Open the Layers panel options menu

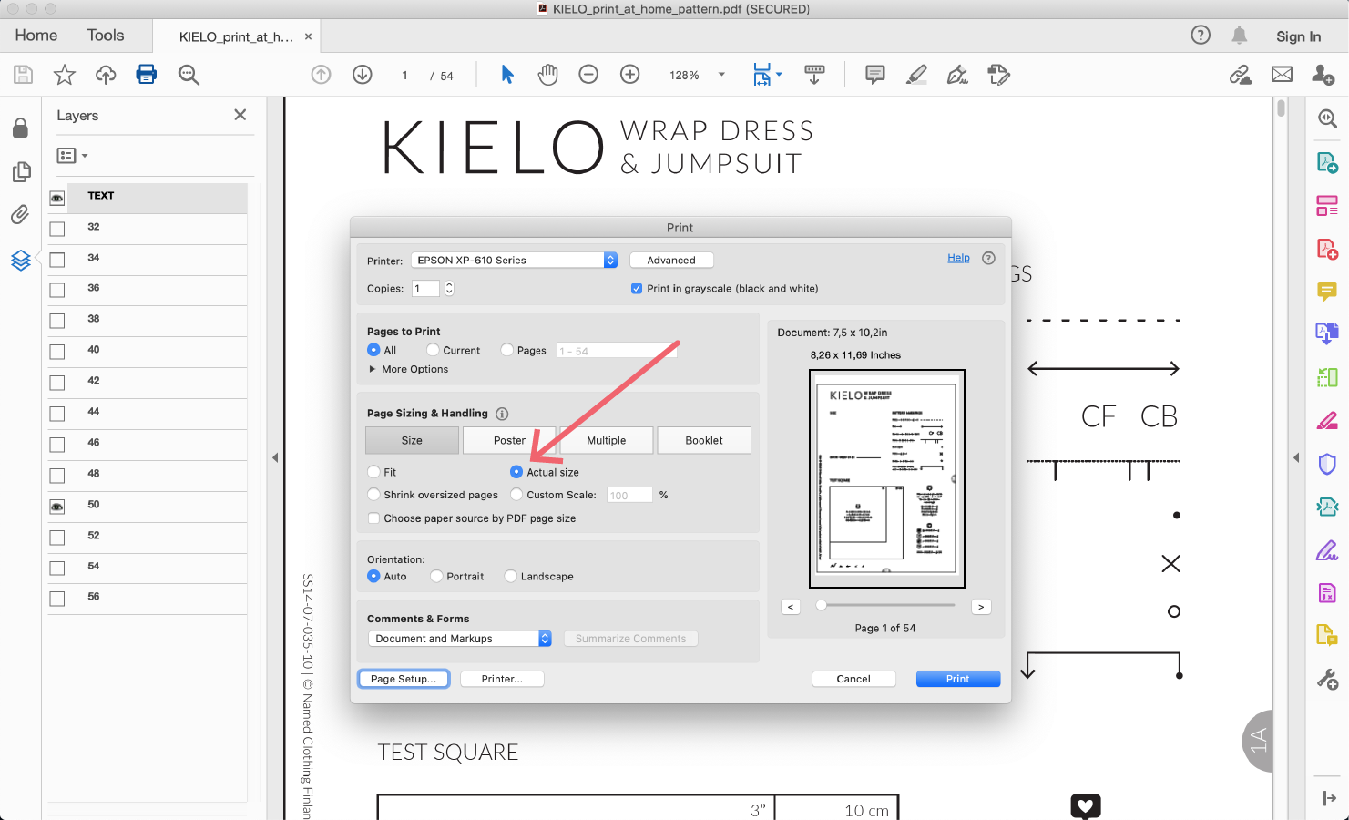[73, 156]
